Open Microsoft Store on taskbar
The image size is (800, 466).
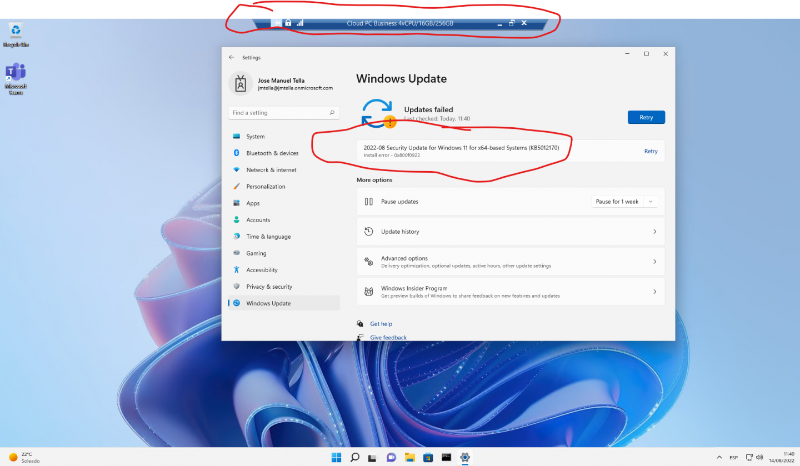click(x=428, y=458)
